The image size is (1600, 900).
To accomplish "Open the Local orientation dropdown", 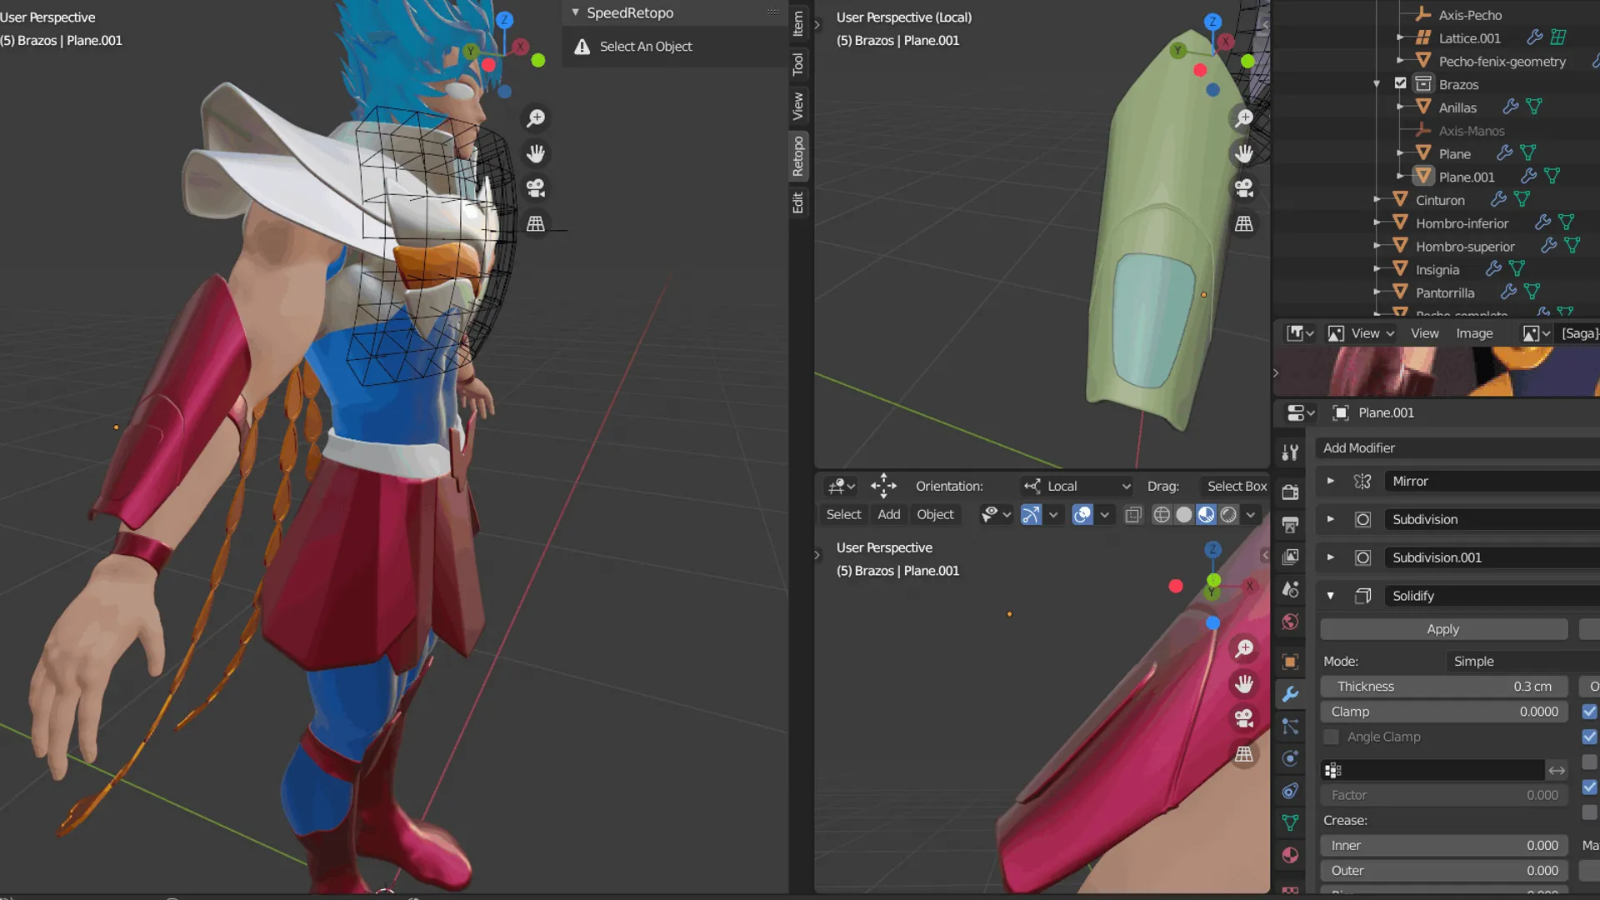I will (x=1077, y=486).
